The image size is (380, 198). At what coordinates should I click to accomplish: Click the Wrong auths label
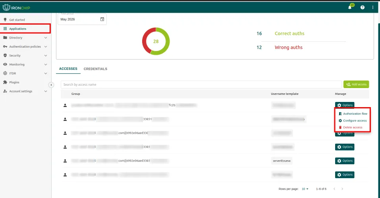(x=288, y=48)
